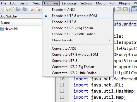
Task: Click the java.util.HashMap import line
Action: 105,91
